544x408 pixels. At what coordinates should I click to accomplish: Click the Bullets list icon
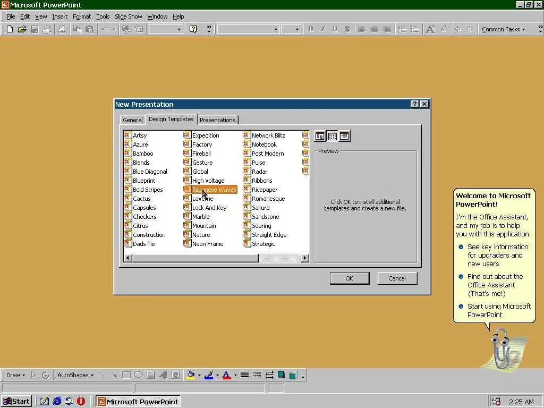[414, 29]
